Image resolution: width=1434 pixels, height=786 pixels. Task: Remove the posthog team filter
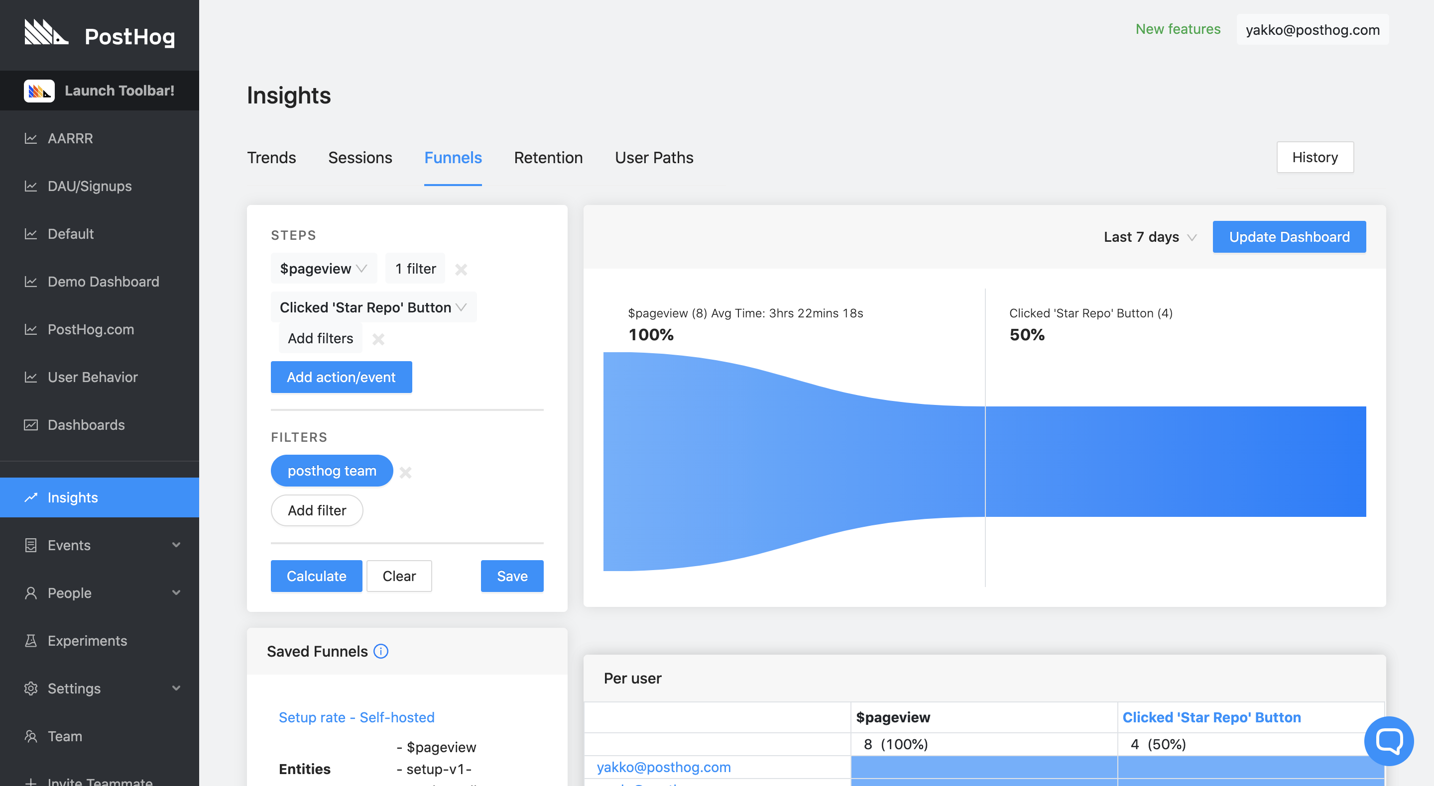tap(406, 472)
